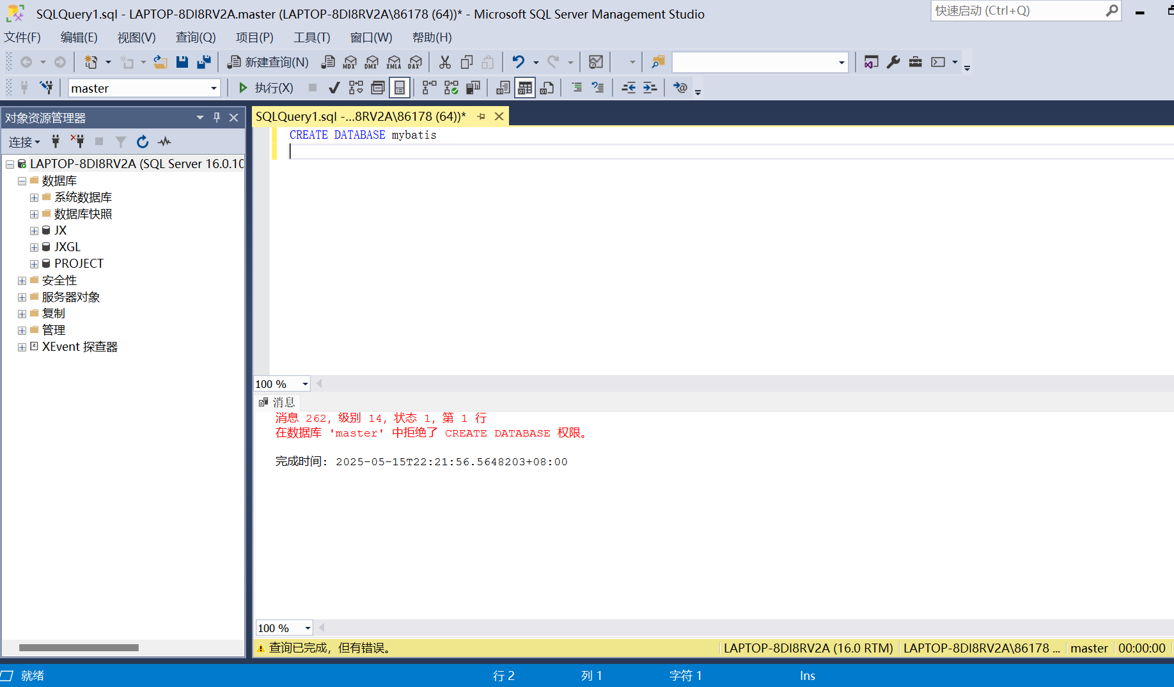Viewport: 1174px width, 687px height.
Task: Click the 快速启动 search box
Action: click(x=1026, y=11)
